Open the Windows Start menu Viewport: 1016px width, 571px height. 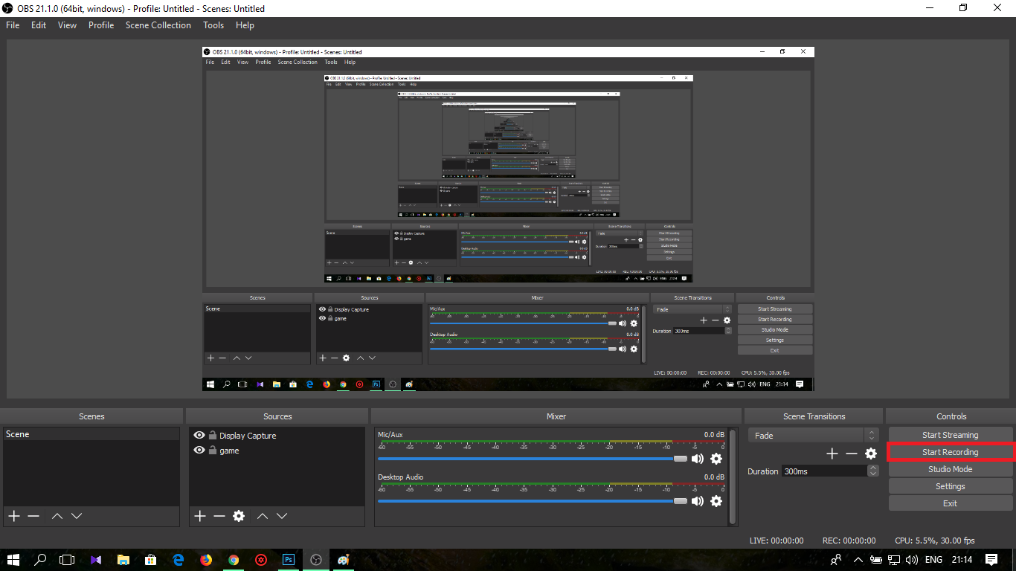[x=13, y=560]
